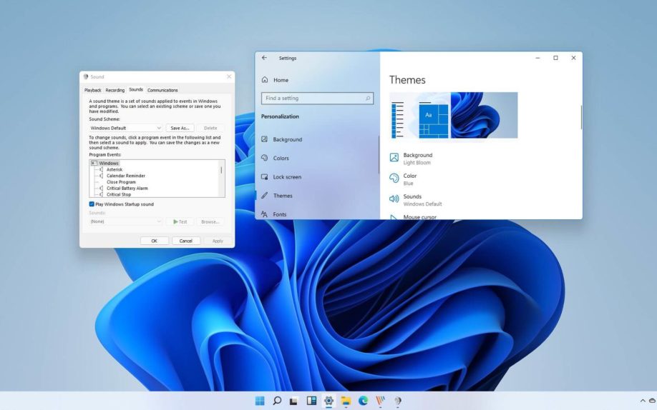The height and width of the screenshot is (410, 657).
Task: Collapse the Windows program events node
Action: point(94,163)
